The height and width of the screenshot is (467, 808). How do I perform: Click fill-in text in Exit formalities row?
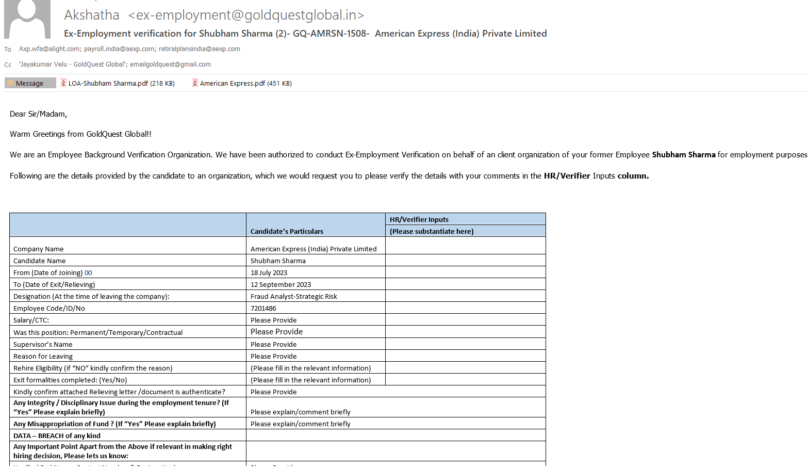(310, 380)
